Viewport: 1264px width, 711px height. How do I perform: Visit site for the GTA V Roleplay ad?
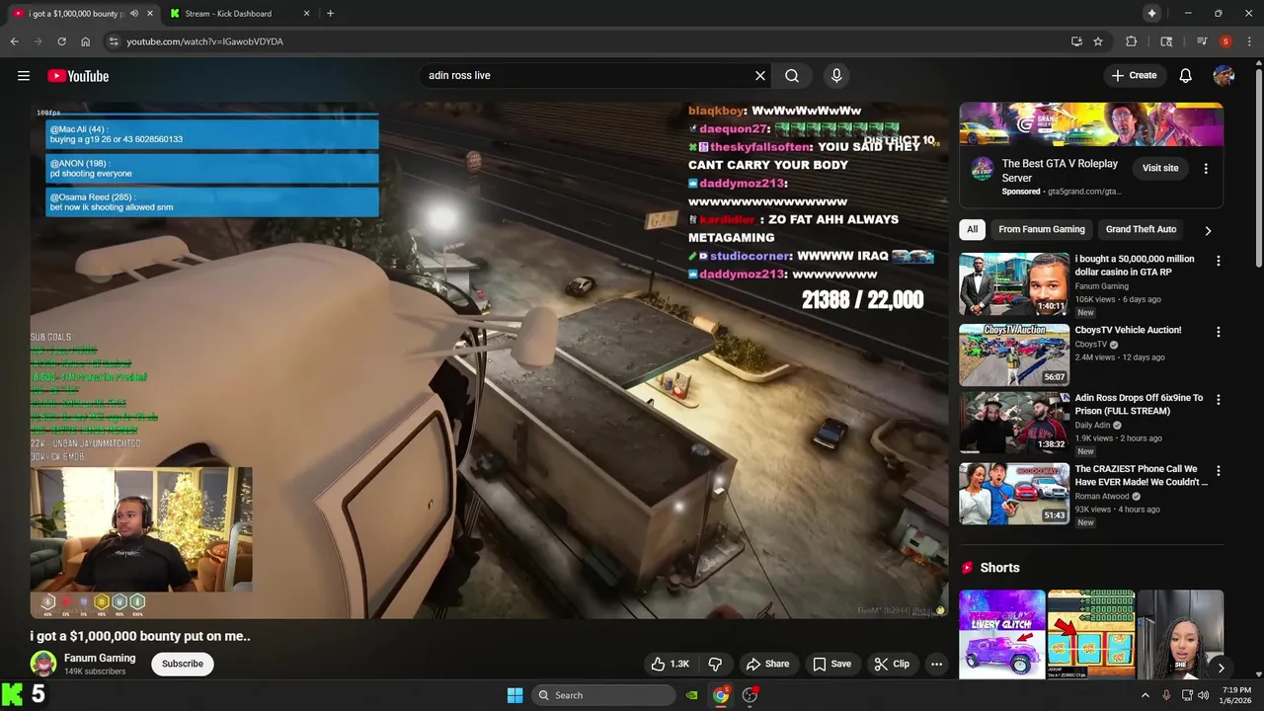point(1160,168)
